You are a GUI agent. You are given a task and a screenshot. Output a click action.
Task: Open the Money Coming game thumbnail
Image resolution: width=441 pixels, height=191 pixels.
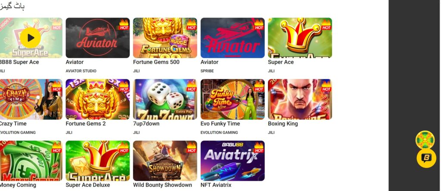point(31,161)
